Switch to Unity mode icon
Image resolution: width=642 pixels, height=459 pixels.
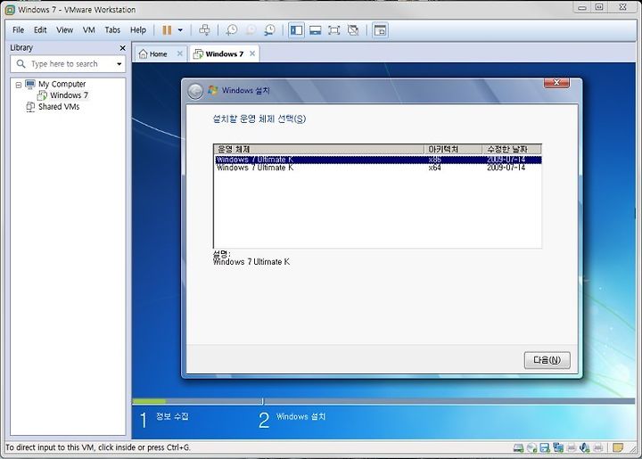click(x=353, y=30)
